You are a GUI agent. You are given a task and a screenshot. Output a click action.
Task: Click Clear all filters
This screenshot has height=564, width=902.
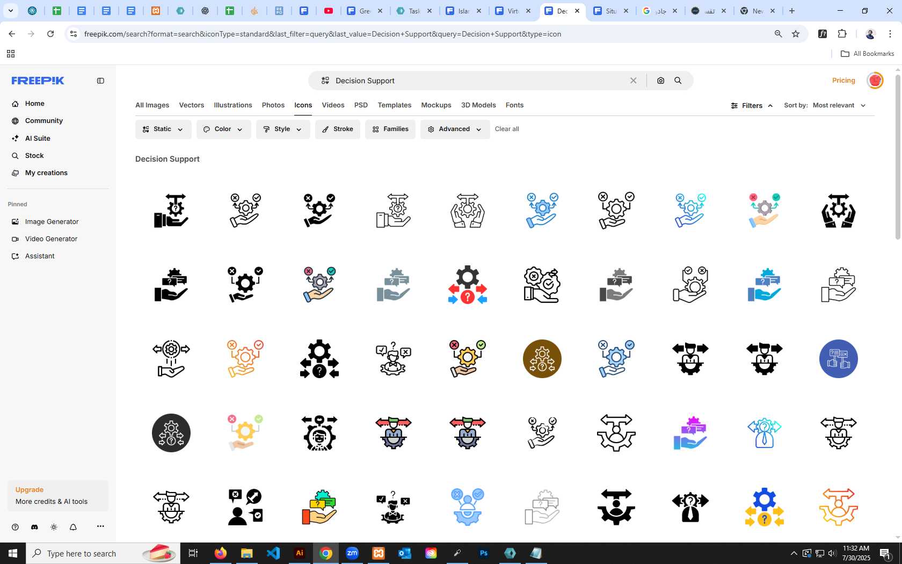507,129
